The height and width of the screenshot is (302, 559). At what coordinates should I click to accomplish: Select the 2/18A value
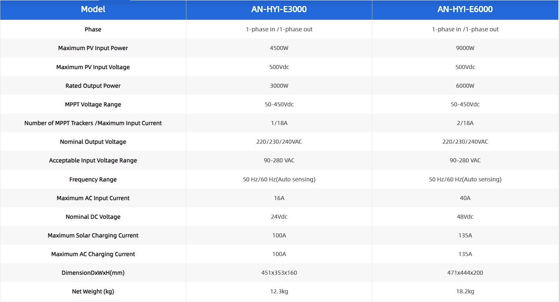[465, 123]
